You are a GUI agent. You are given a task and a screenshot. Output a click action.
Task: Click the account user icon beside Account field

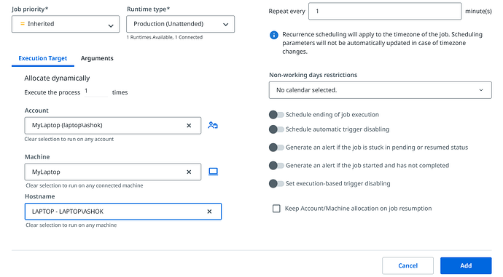213,125
